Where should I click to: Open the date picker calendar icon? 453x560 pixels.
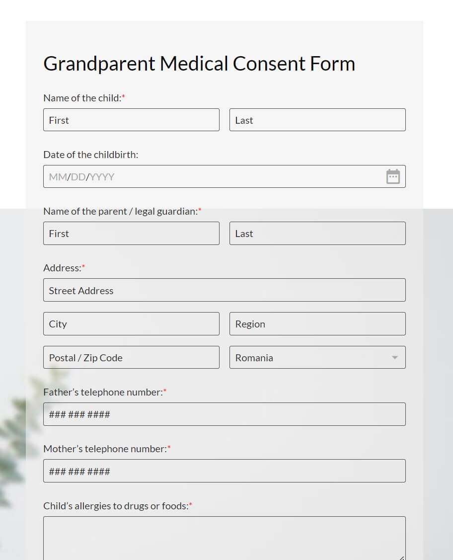[x=393, y=176]
